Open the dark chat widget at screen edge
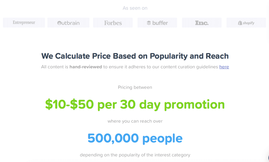 coord(268,158)
